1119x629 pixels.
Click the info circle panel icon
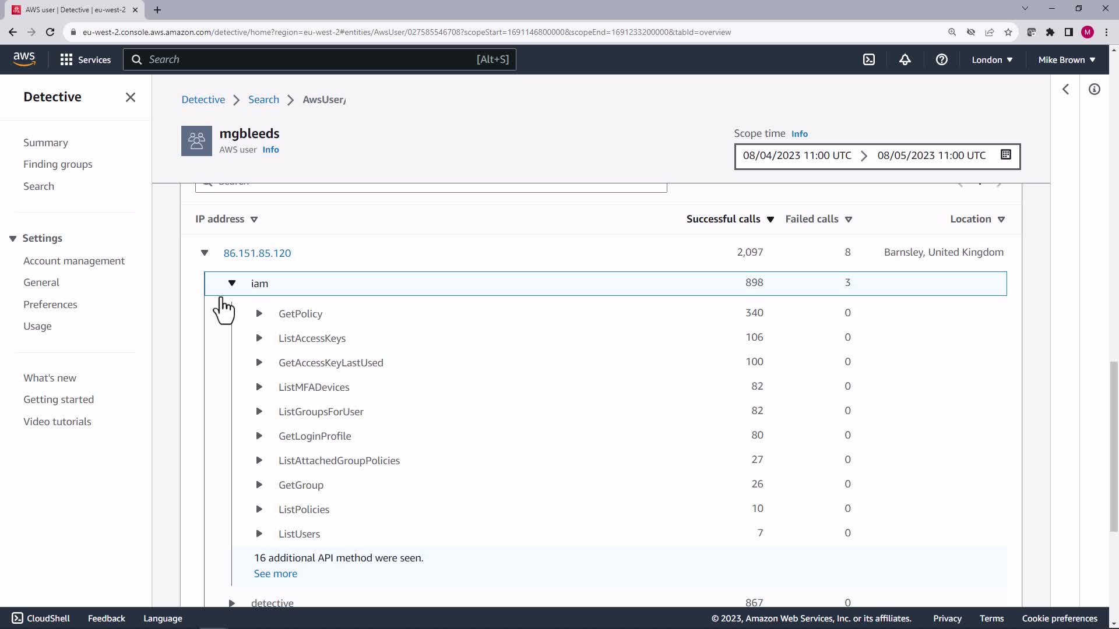1094,89
